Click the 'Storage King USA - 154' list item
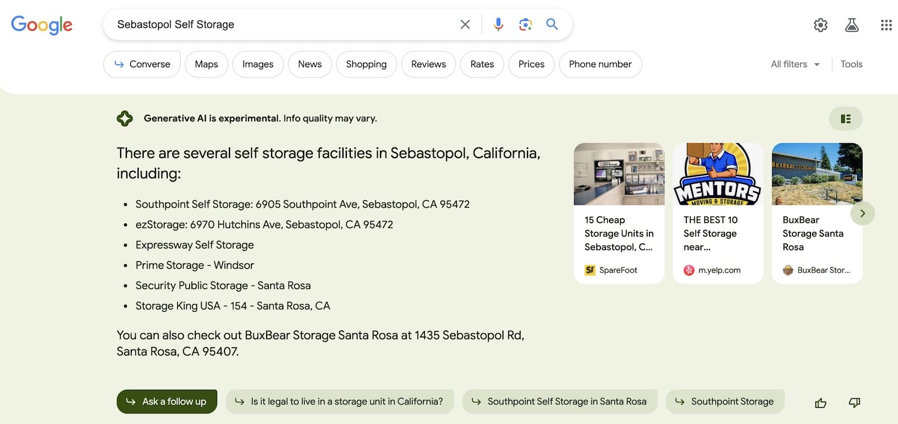The image size is (898, 424). 233,306
